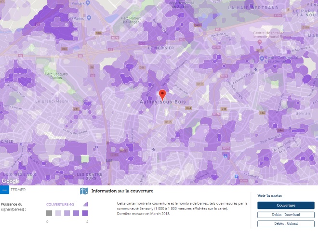The width and height of the screenshot is (318, 234).
Task: Collapse the panel with the FERMER minus icon
Action: pos(4,190)
